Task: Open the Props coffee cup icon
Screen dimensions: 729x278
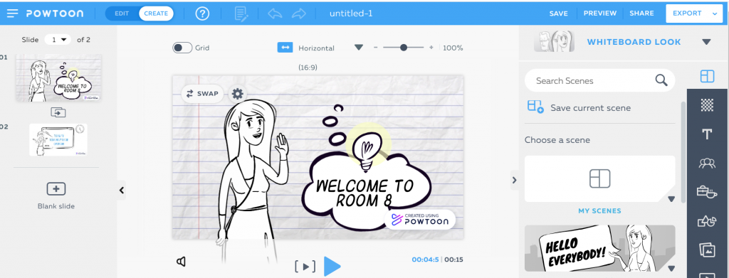Action: click(707, 192)
